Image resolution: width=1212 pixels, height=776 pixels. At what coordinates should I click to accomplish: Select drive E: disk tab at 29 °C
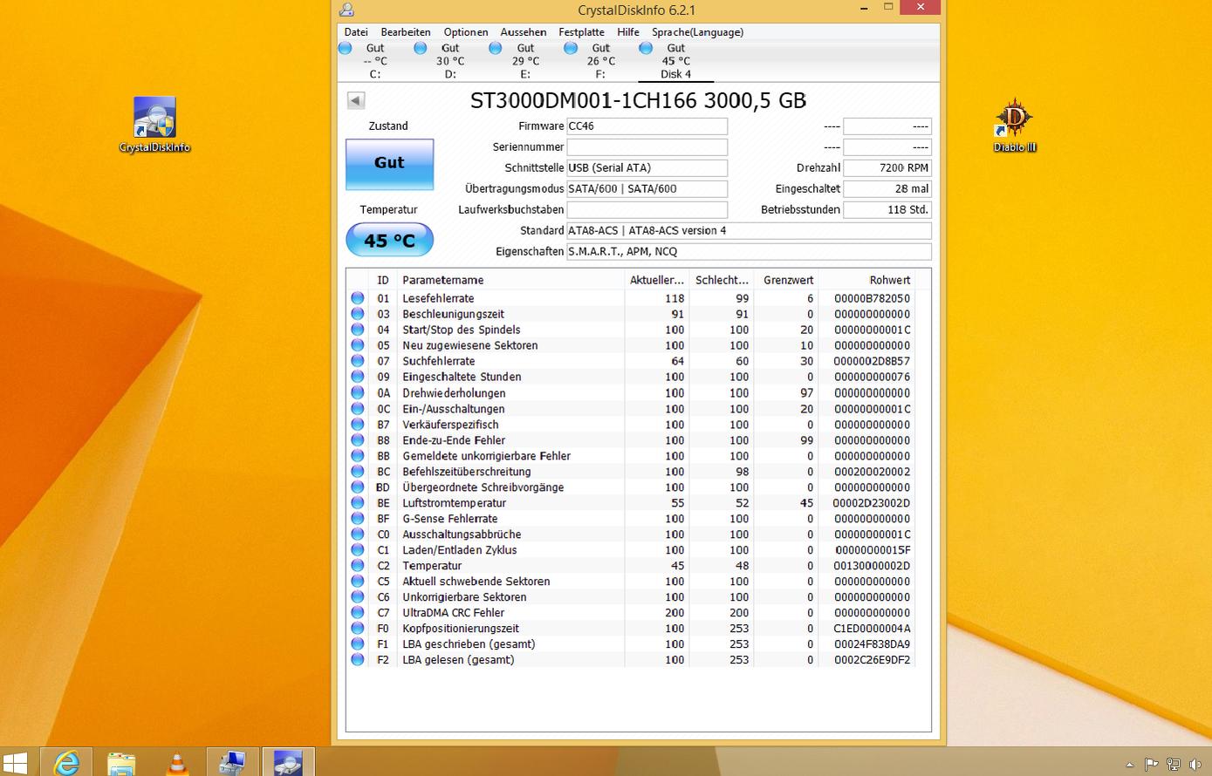click(x=525, y=61)
